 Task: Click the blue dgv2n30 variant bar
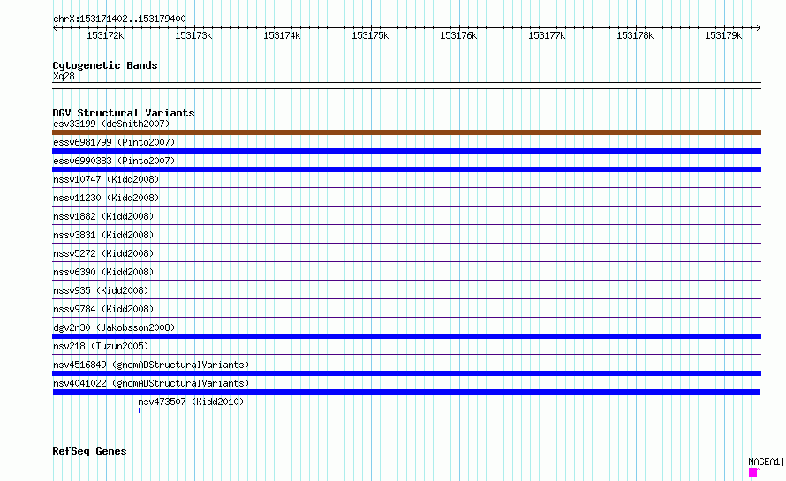click(x=406, y=336)
